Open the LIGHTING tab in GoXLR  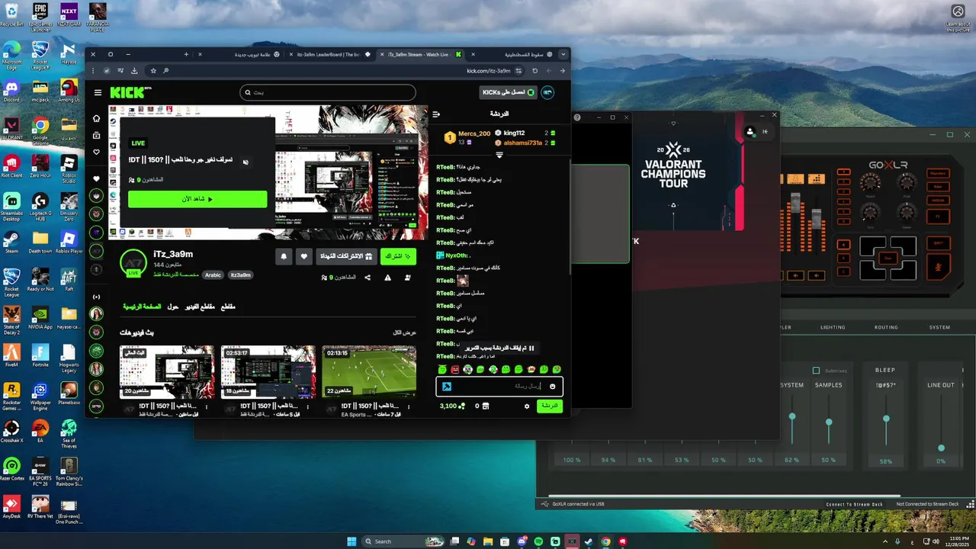pos(833,327)
